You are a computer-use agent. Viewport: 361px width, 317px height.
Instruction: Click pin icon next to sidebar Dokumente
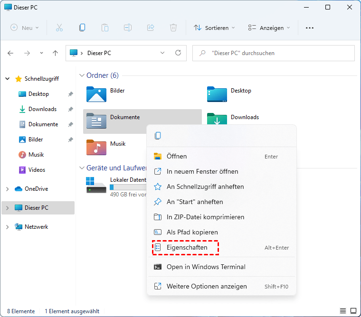71,124
